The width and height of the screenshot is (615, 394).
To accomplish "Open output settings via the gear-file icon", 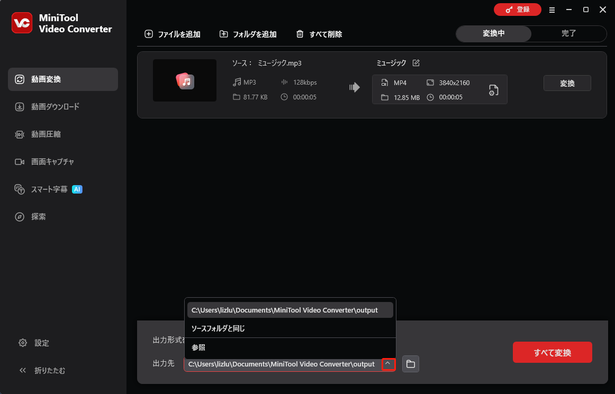I will [x=493, y=90].
